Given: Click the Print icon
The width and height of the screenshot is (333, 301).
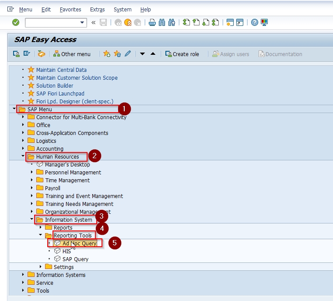Looking at the screenshot, I should coord(152,22).
